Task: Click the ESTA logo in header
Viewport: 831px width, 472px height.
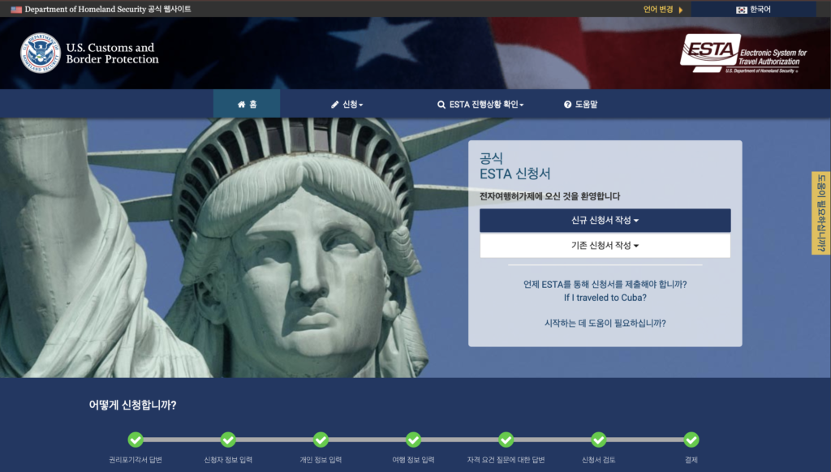Action: [x=743, y=54]
